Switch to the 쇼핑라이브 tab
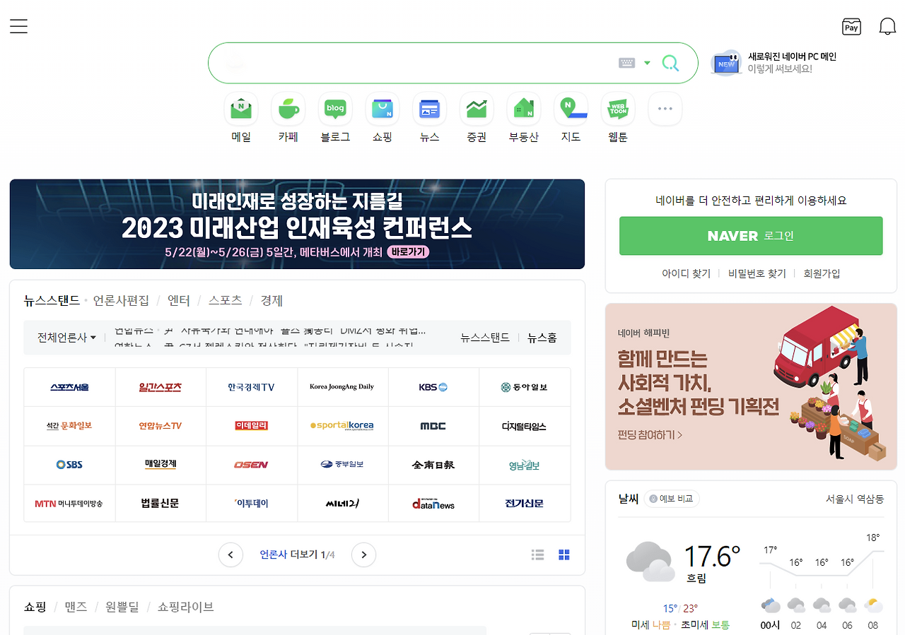 pos(185,607)
